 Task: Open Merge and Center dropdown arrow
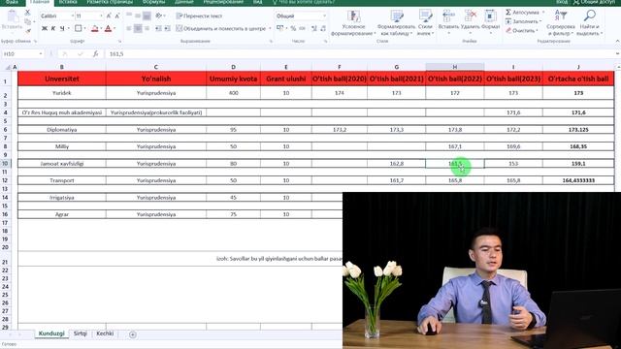click(x=270, y=28)
